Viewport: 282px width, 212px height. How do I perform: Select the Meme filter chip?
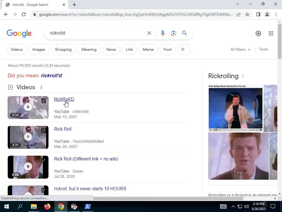pos(148,49)
